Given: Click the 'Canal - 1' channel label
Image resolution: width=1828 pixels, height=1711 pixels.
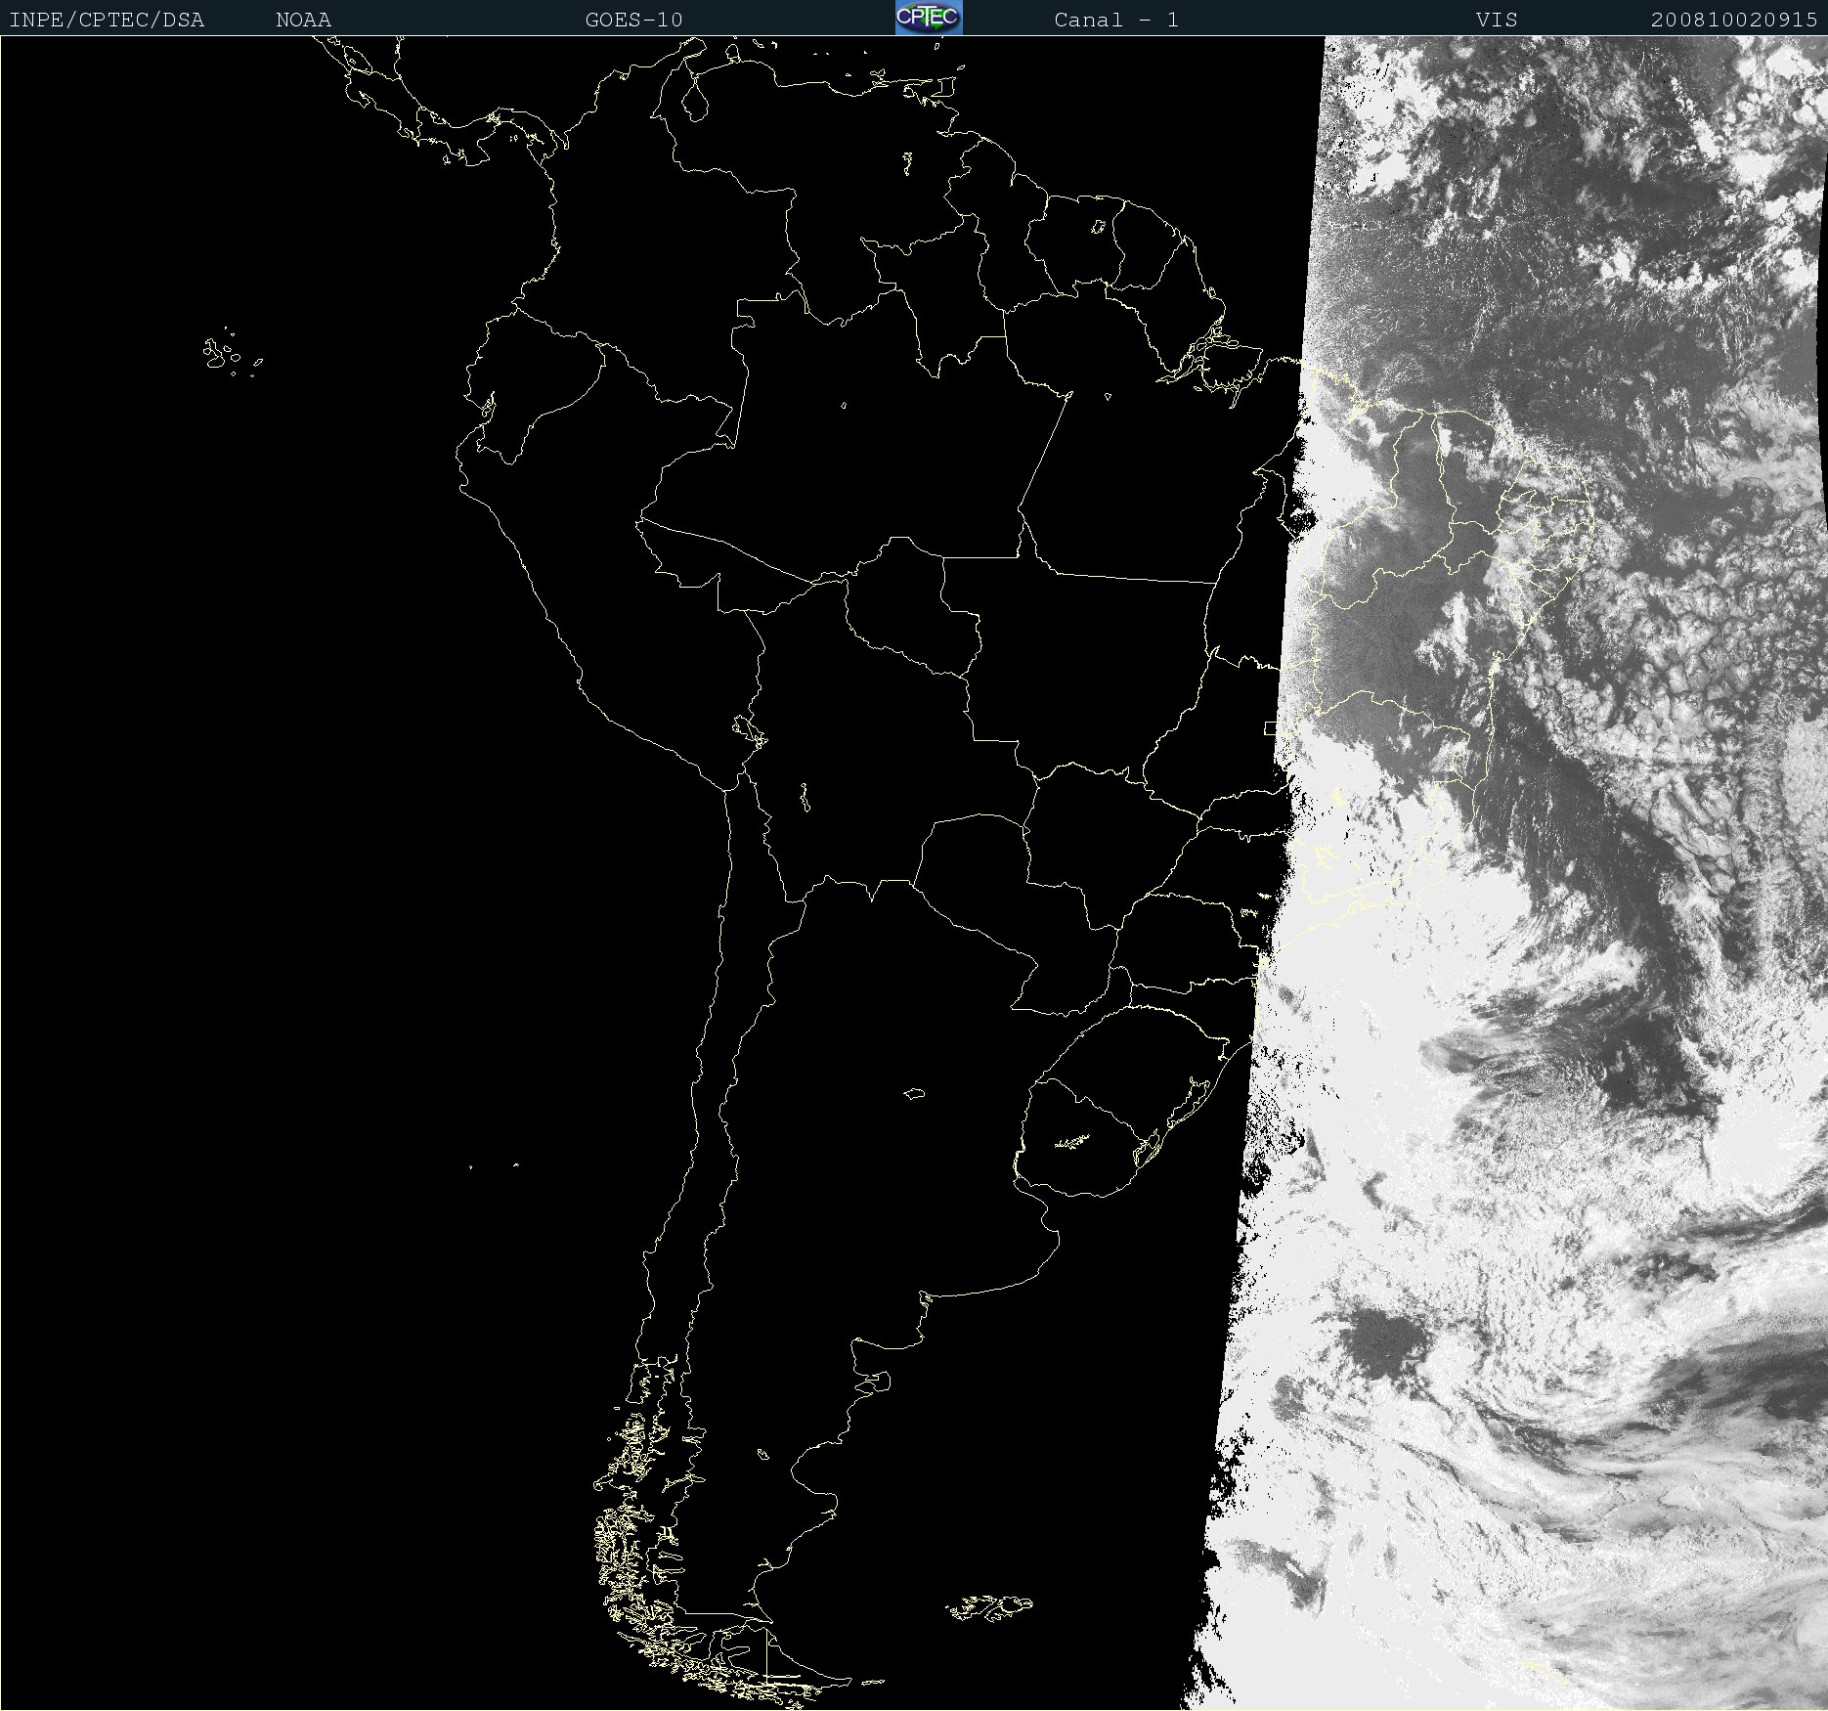Looking at the screenshot, I should [x=1116, y=20].
